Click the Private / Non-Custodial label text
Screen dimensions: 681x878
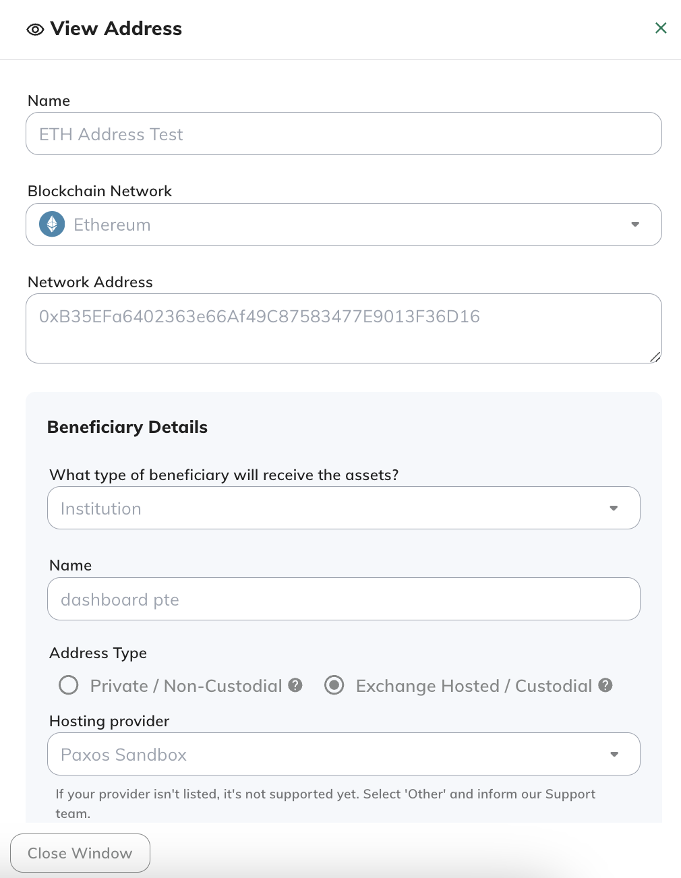pos(186,686)
